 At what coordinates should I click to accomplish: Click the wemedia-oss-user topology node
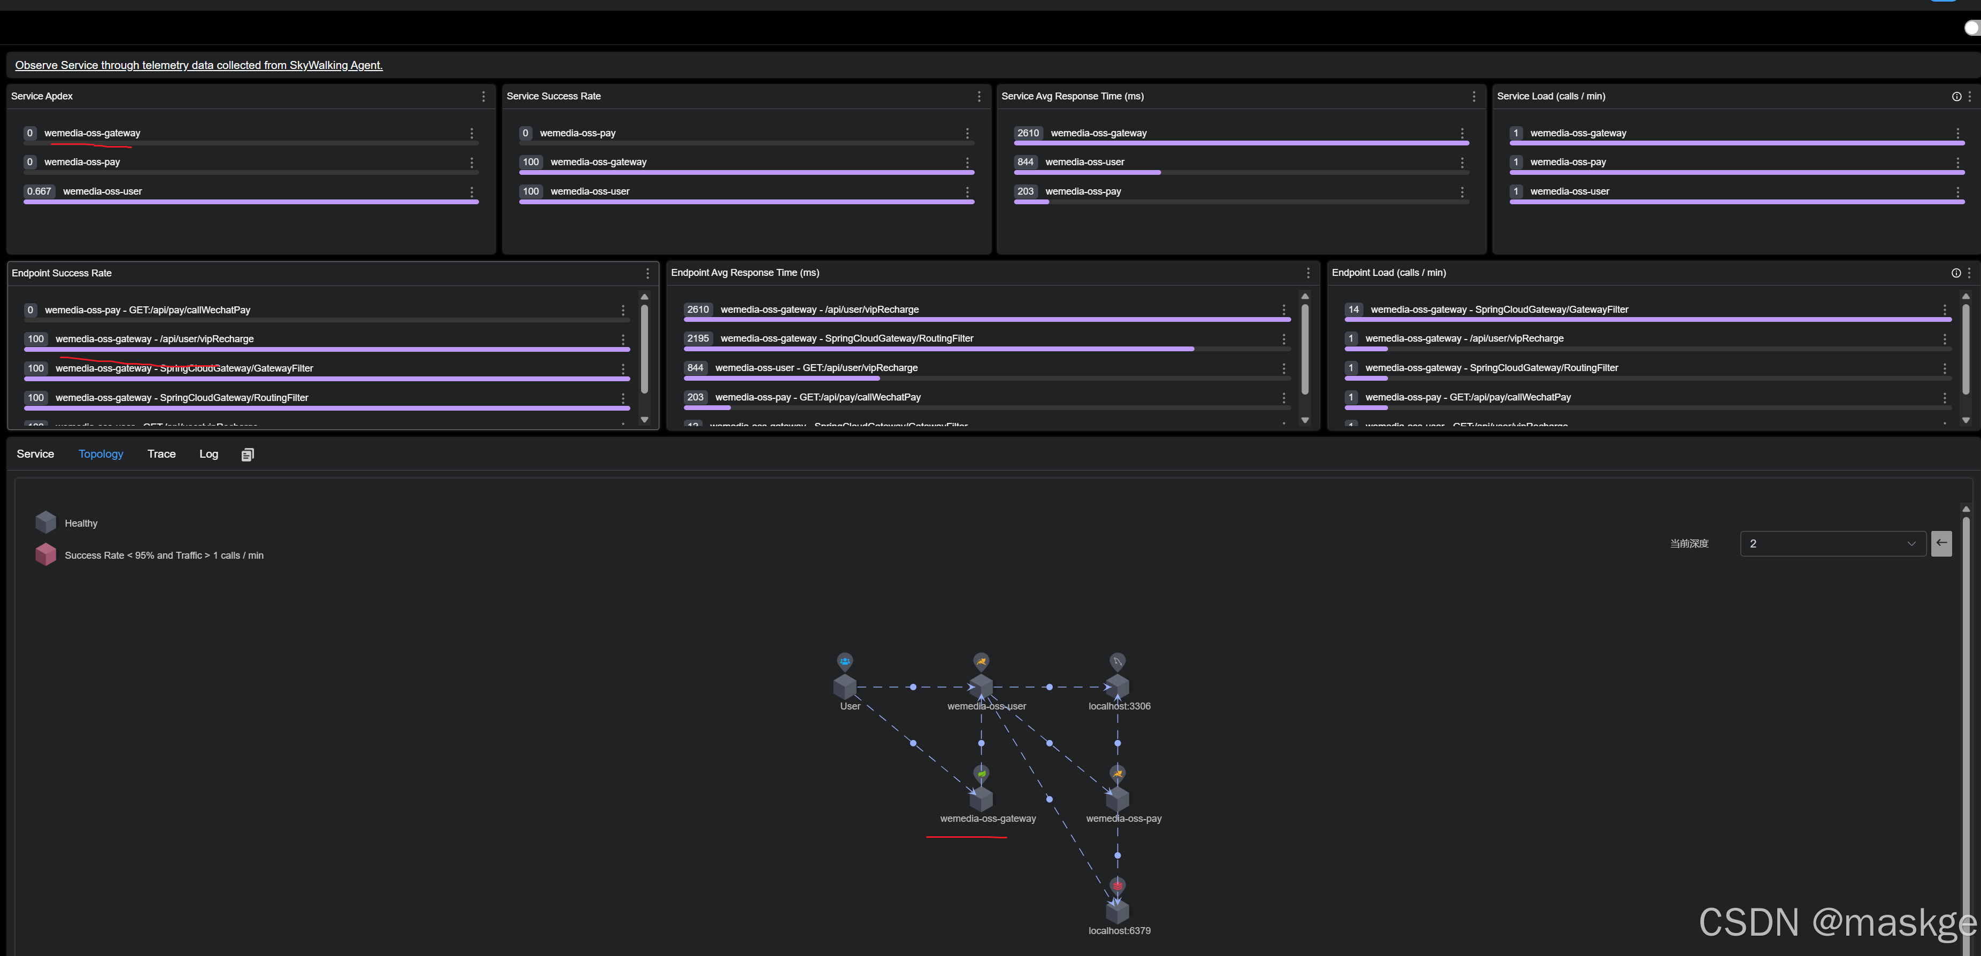pyautogui.click(x=981, y=686)
